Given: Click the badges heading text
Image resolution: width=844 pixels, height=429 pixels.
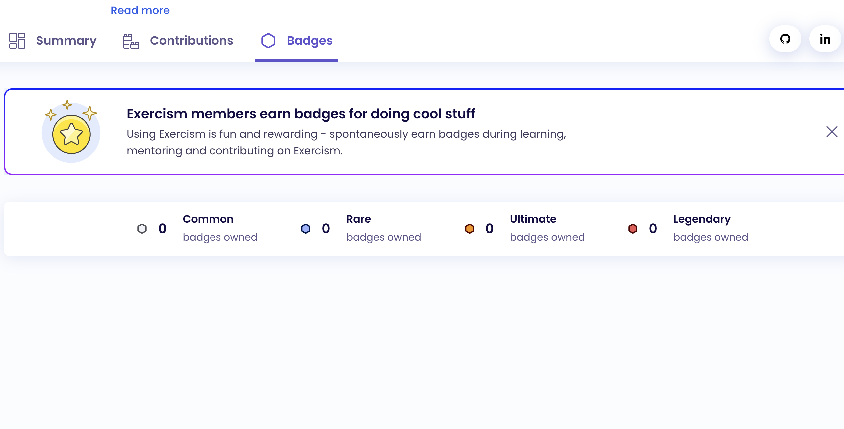Looking at the screenshot, I should point(301,113).
